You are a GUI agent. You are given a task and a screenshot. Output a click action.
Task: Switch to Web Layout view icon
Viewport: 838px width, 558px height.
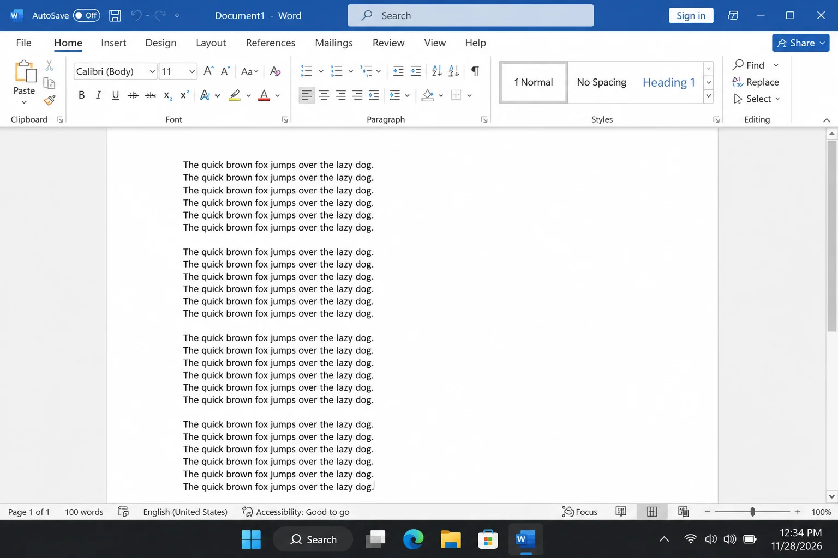(683, 512)
